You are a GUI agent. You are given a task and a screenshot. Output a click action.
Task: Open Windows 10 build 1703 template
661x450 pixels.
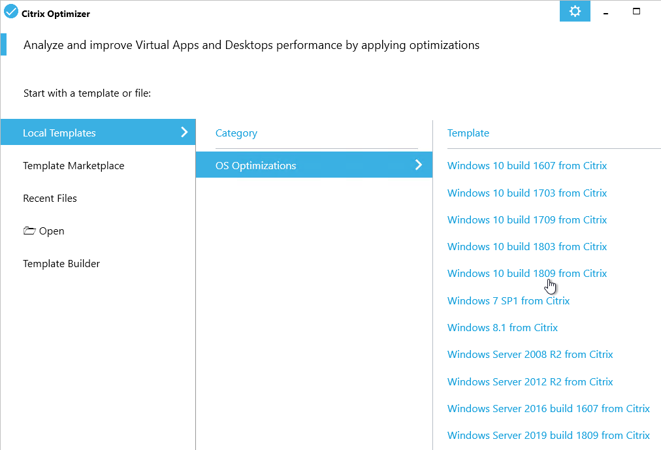527,193
